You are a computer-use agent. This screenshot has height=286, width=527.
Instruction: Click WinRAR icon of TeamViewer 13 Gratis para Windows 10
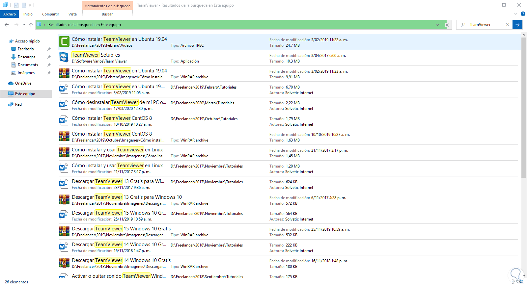[x=64, y=199]
